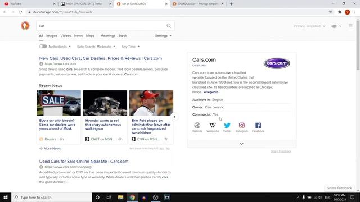Open Cars.com Website globe icon

[197, 125]
